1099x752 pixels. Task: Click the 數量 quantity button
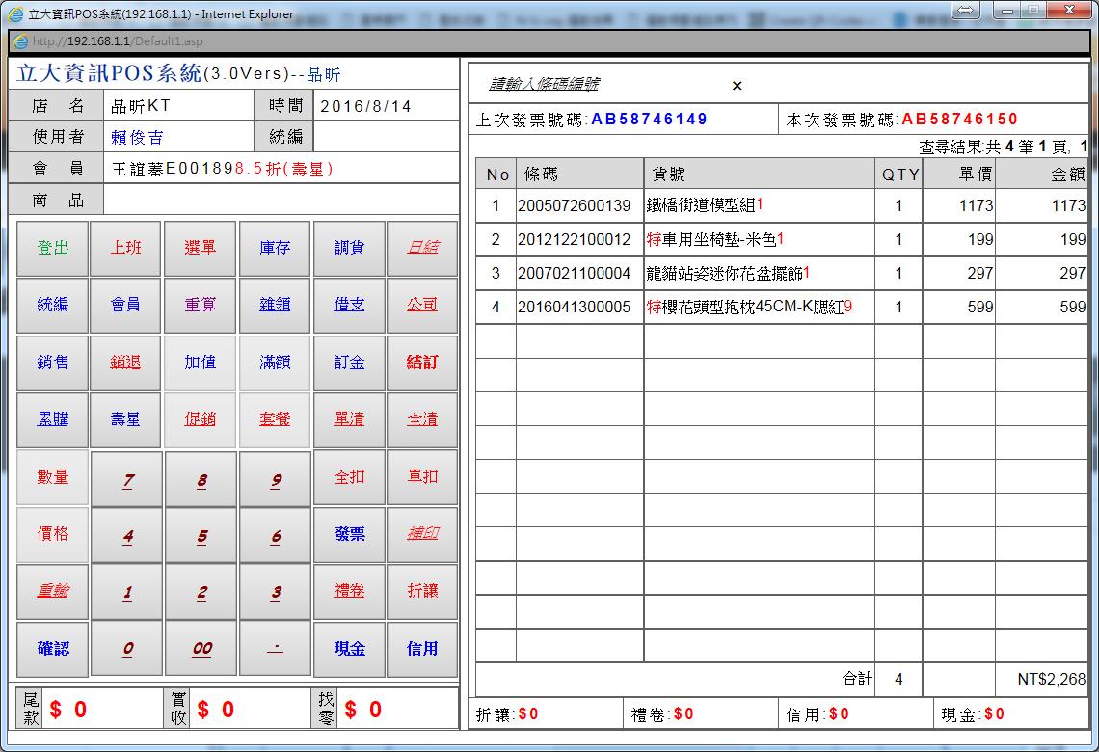click(x=53, y=477)
